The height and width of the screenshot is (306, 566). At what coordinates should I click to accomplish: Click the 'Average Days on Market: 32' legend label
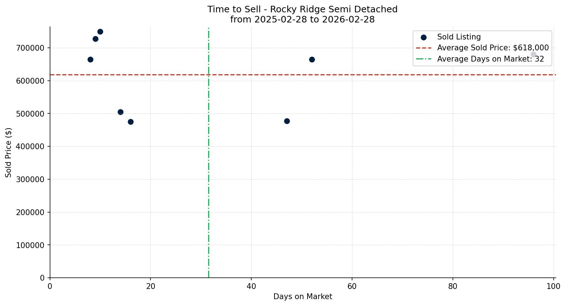[x=490, y=59]
